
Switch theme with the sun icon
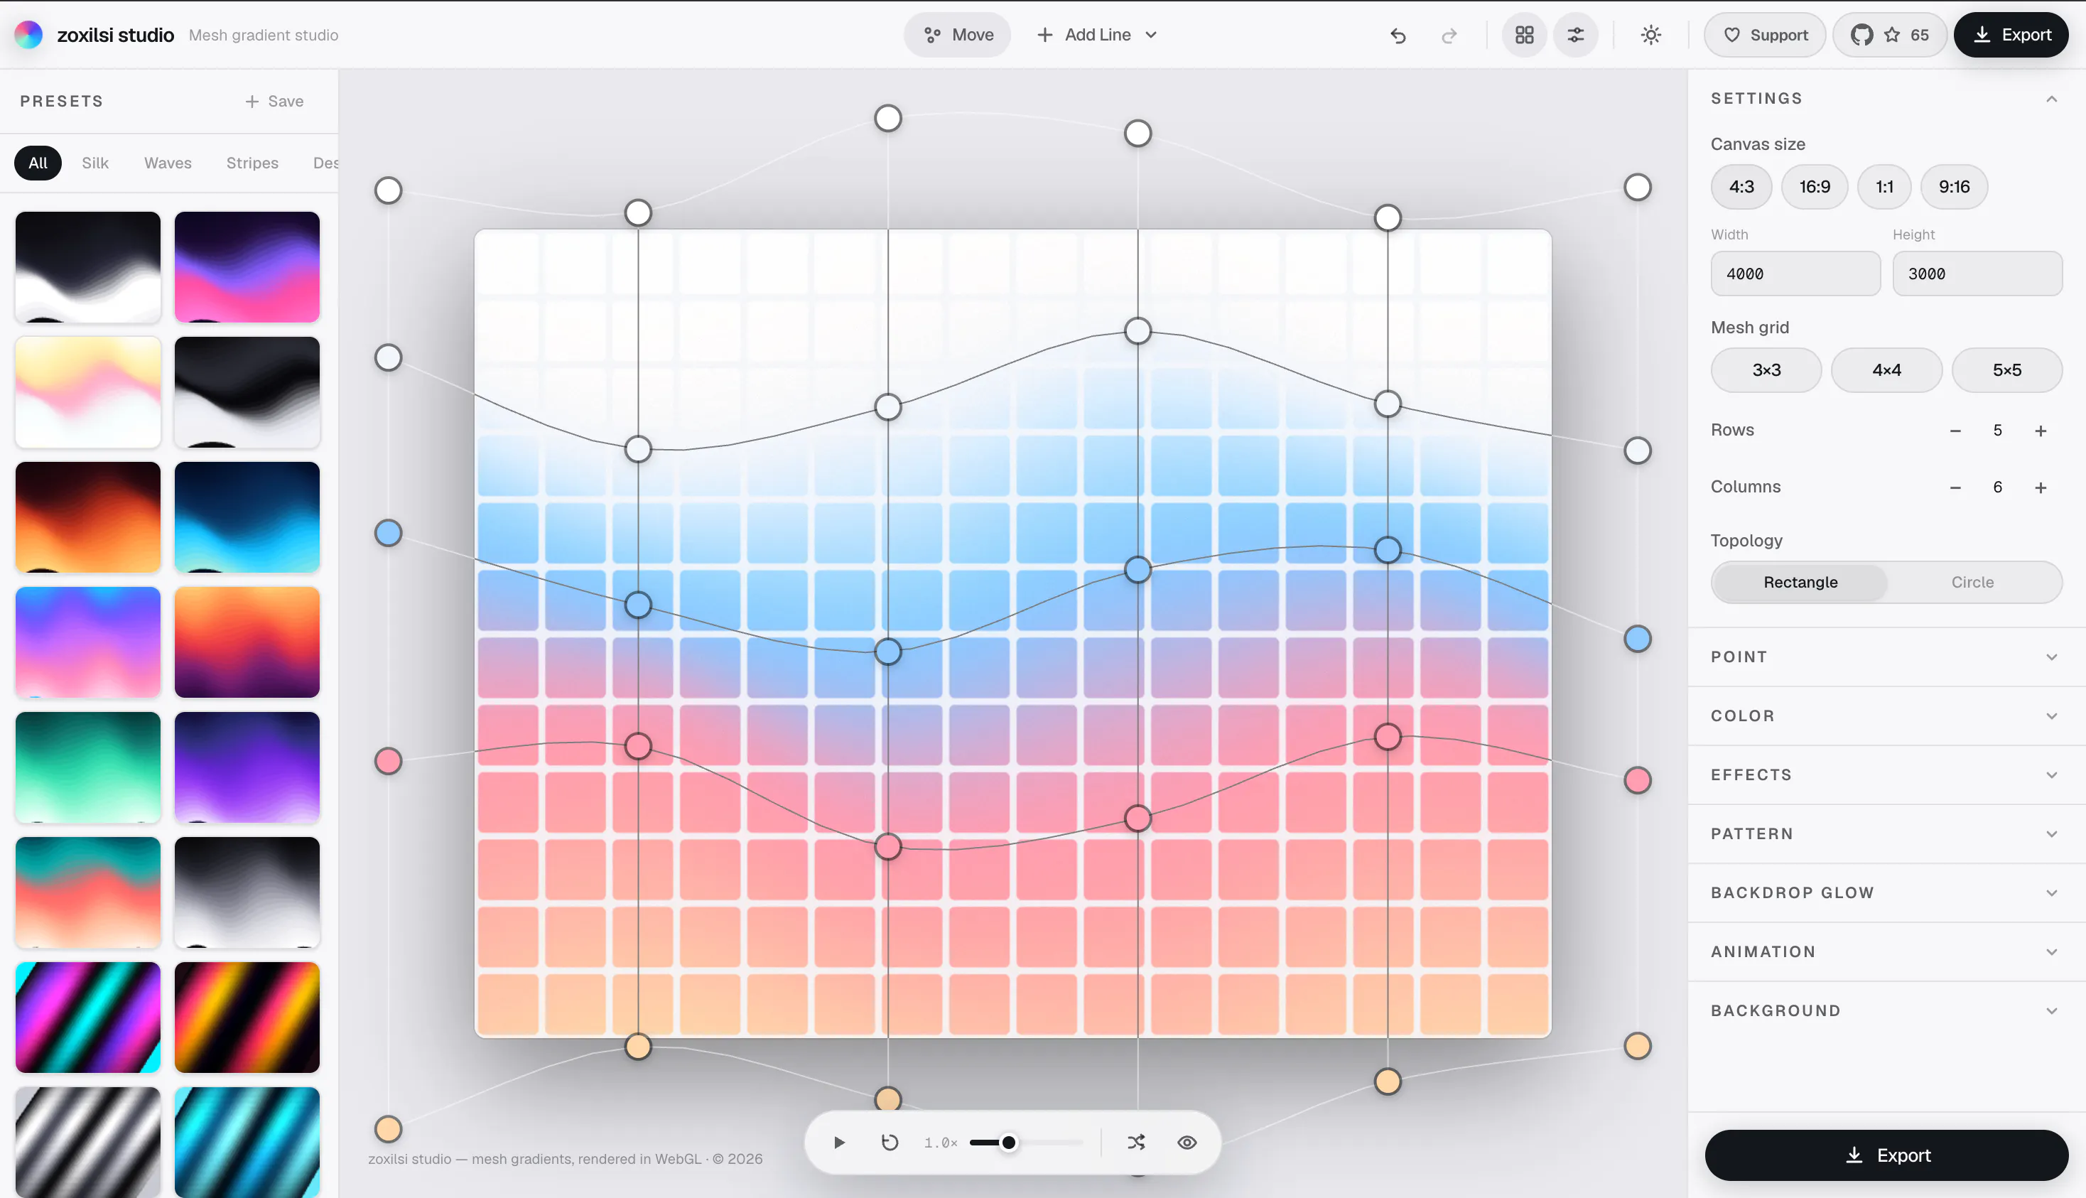tap(1651, 35)
